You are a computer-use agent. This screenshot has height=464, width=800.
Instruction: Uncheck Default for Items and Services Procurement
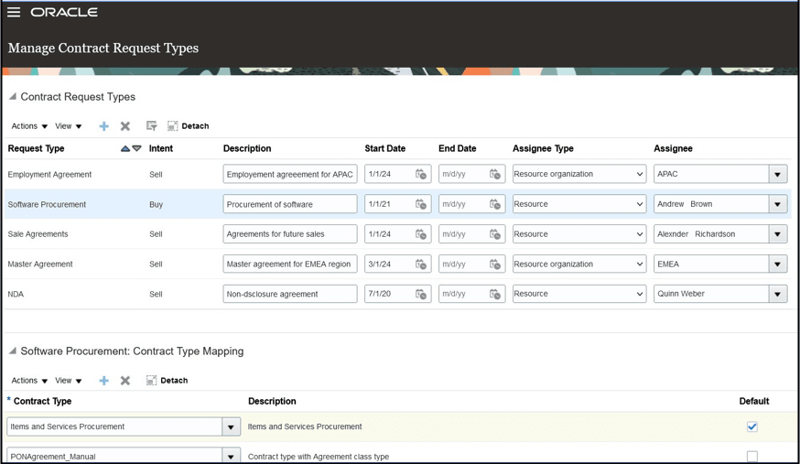click(x=752, y=426)
